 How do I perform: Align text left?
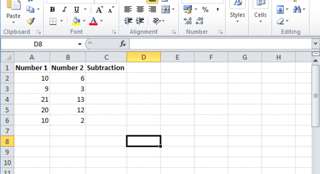pyautogui.click(x=128, y=9)
